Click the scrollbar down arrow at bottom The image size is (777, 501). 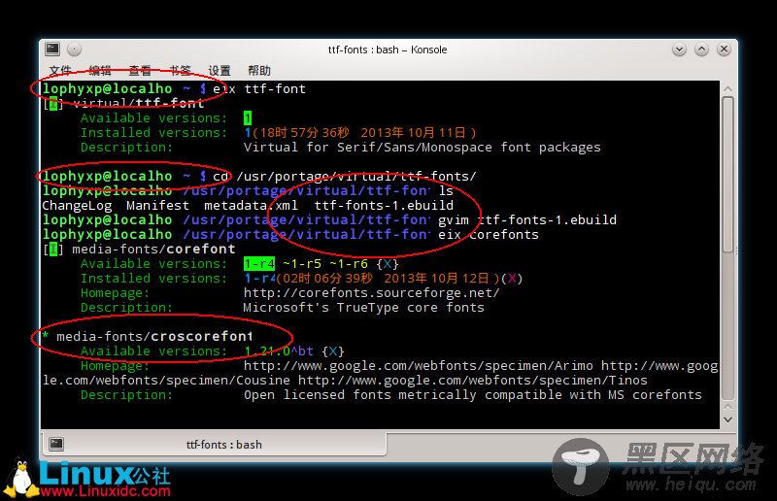[x=727, y=419]
